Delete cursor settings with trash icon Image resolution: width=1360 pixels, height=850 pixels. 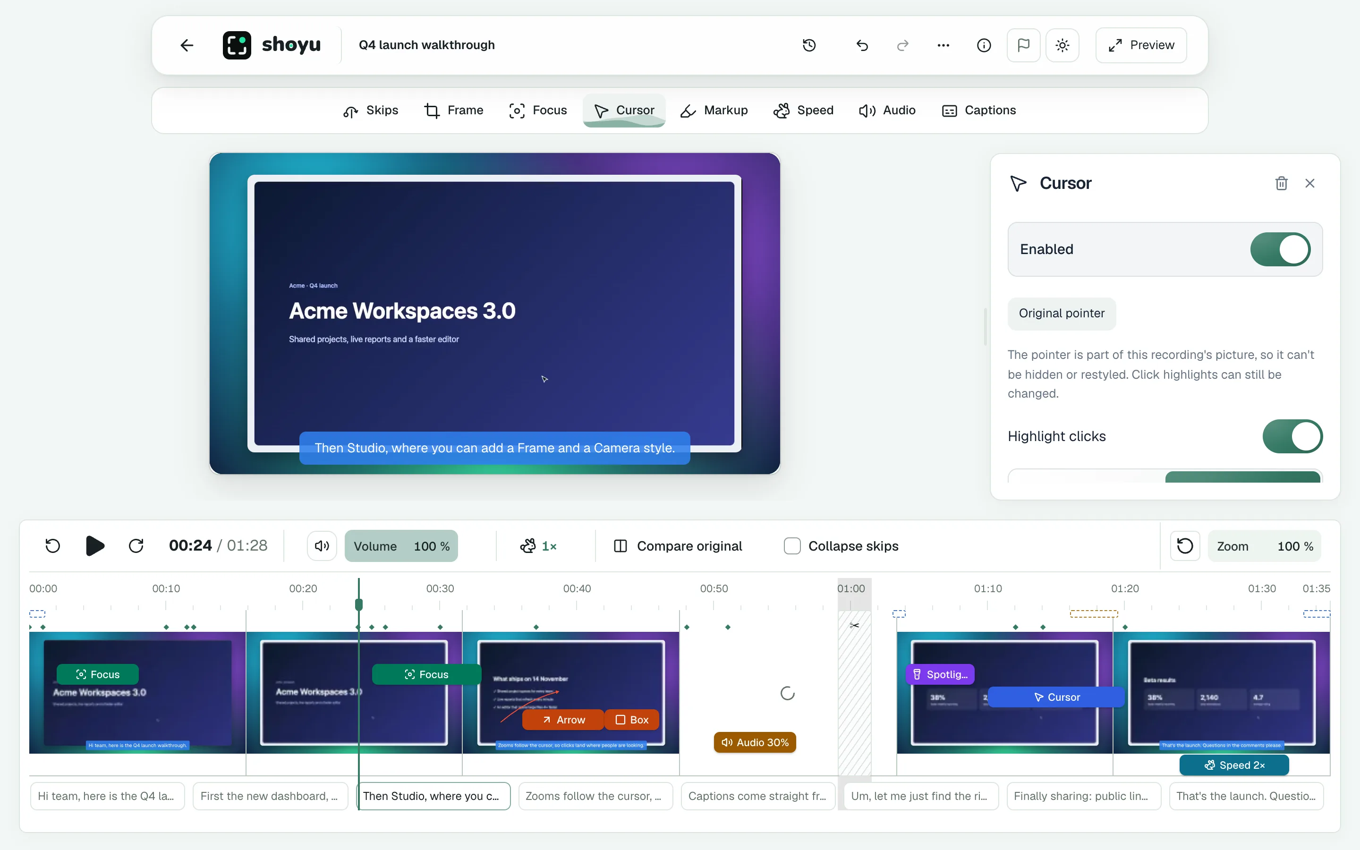[1281, 183]
